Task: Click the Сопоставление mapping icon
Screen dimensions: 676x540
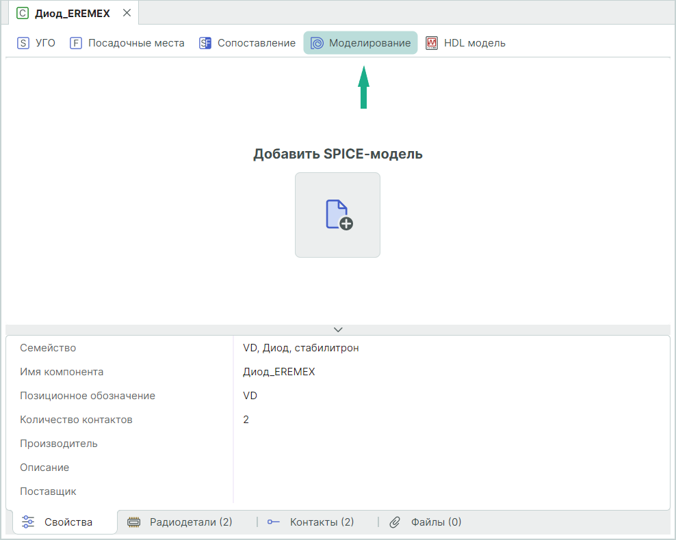Action: tap(205, 43)
